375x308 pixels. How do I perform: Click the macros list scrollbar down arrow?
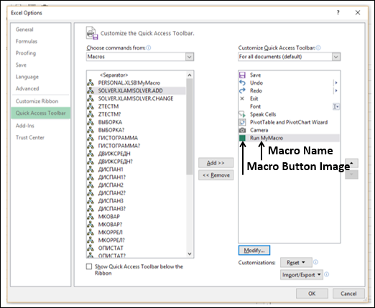pyautogui.click(x=190, y=254)
